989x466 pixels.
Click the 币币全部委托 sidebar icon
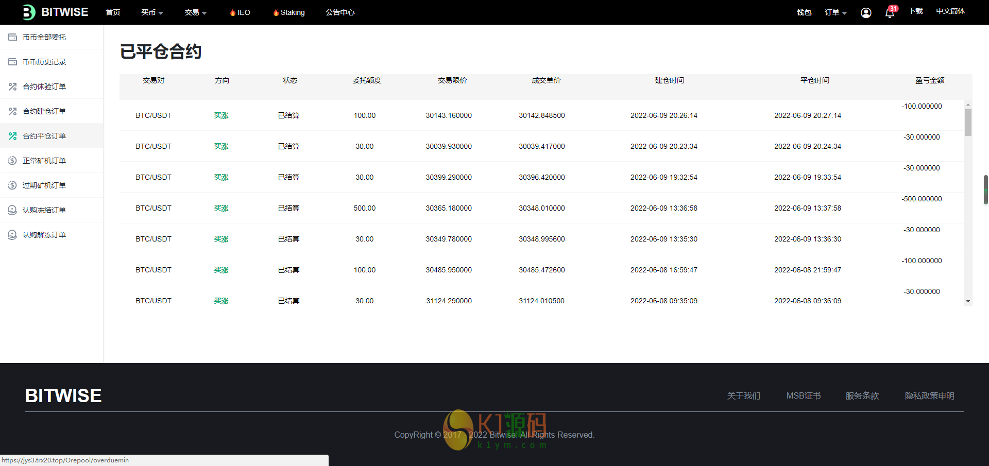[x=12, y=37]
